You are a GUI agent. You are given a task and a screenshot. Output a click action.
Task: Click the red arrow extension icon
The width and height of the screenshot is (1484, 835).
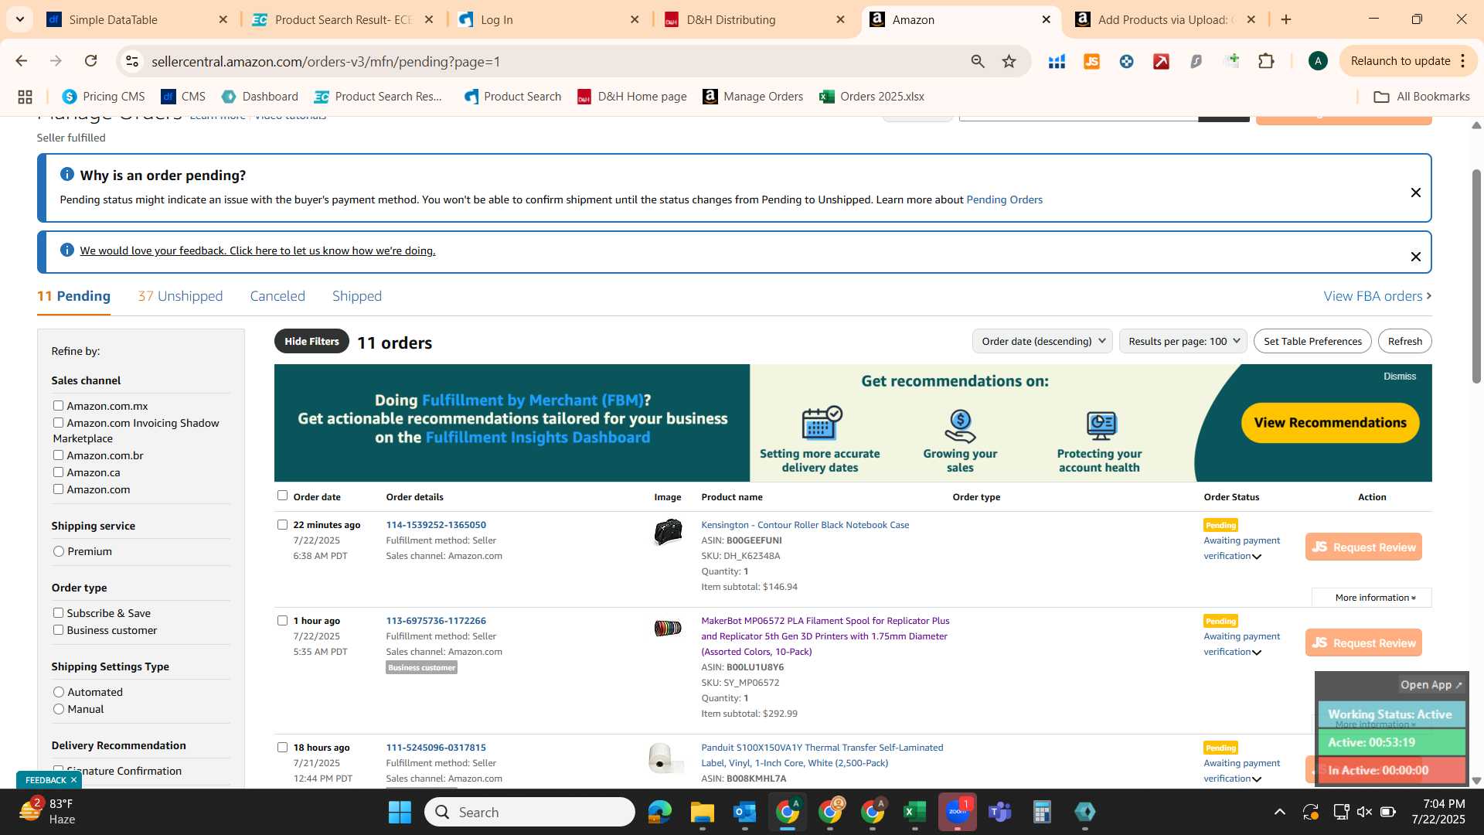pyautogui.click(x=1161, y=61)
